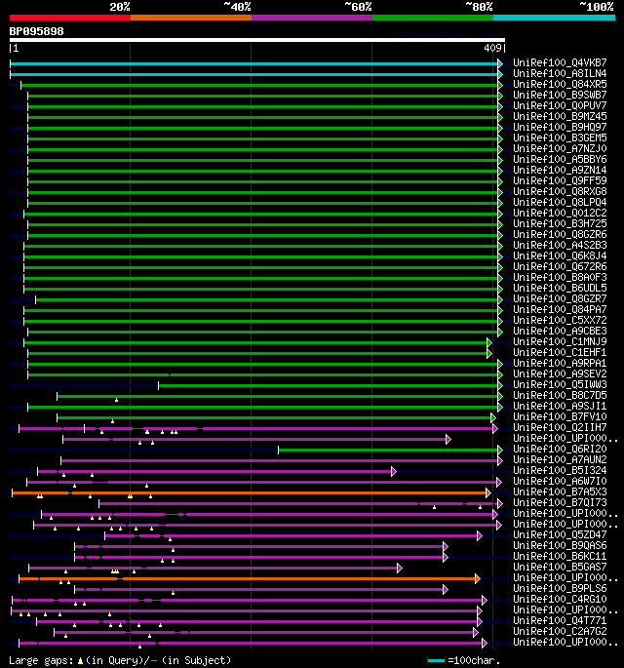Open the UniRef100_Q5ZD47 entry
The height and width of the screenshot is (668, 624).
point(560,534)
